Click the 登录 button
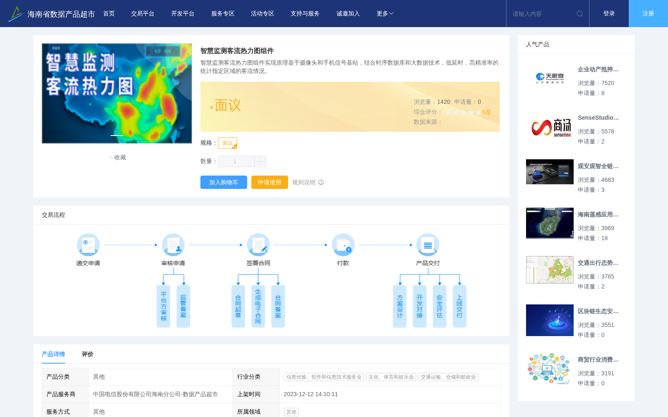Screen dimensions: 668x417 click(x=609, y=14)
